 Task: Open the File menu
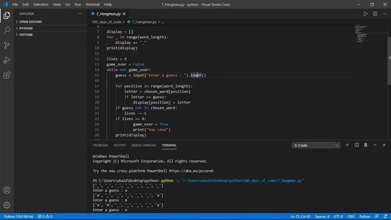[15, 4]
